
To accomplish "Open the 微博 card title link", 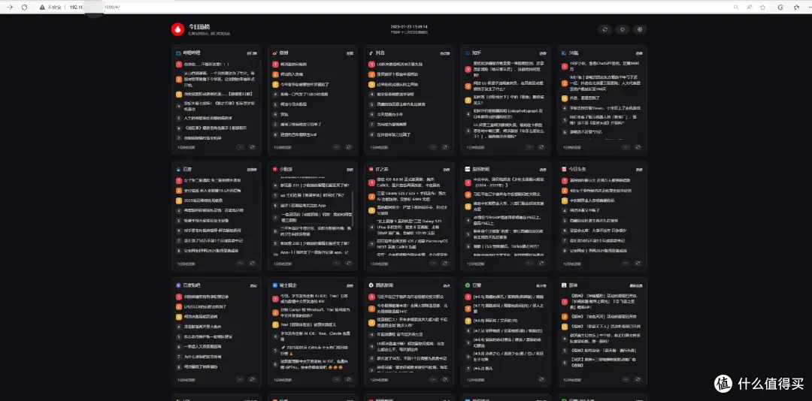I will (x=283, y=53).
